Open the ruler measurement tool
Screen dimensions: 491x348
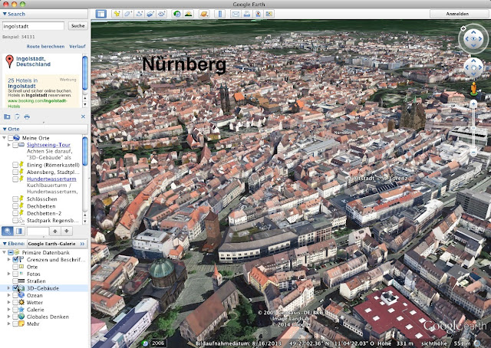(220, 14)
